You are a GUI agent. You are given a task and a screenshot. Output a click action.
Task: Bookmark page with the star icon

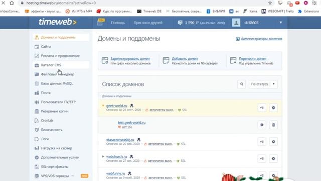(270, 3)
